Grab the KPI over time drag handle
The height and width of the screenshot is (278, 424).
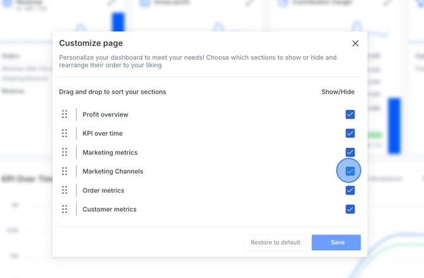(65, 133)
